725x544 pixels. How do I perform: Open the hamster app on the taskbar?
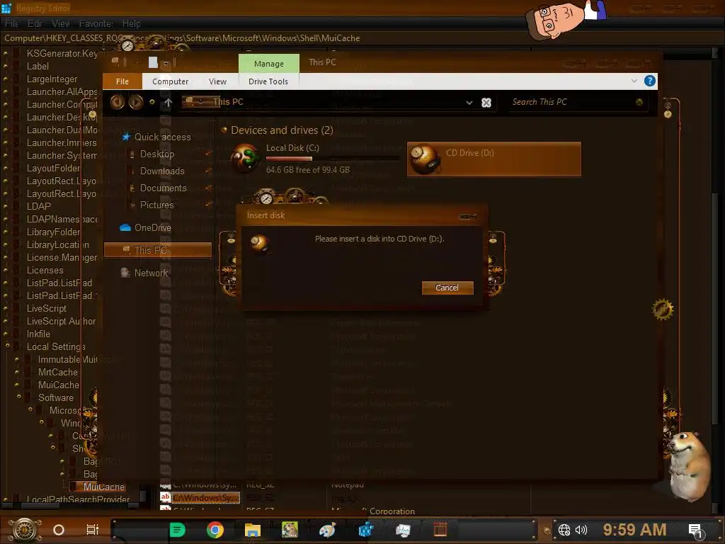point(290,530)
